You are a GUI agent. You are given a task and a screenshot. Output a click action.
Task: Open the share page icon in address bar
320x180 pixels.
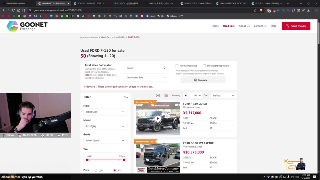click(255, 10)
